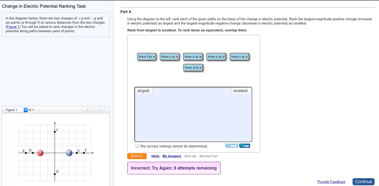The height and width of the screenshot is (186, 379).
Task: Click the Give Up link
Action: (x=190, y=156)
